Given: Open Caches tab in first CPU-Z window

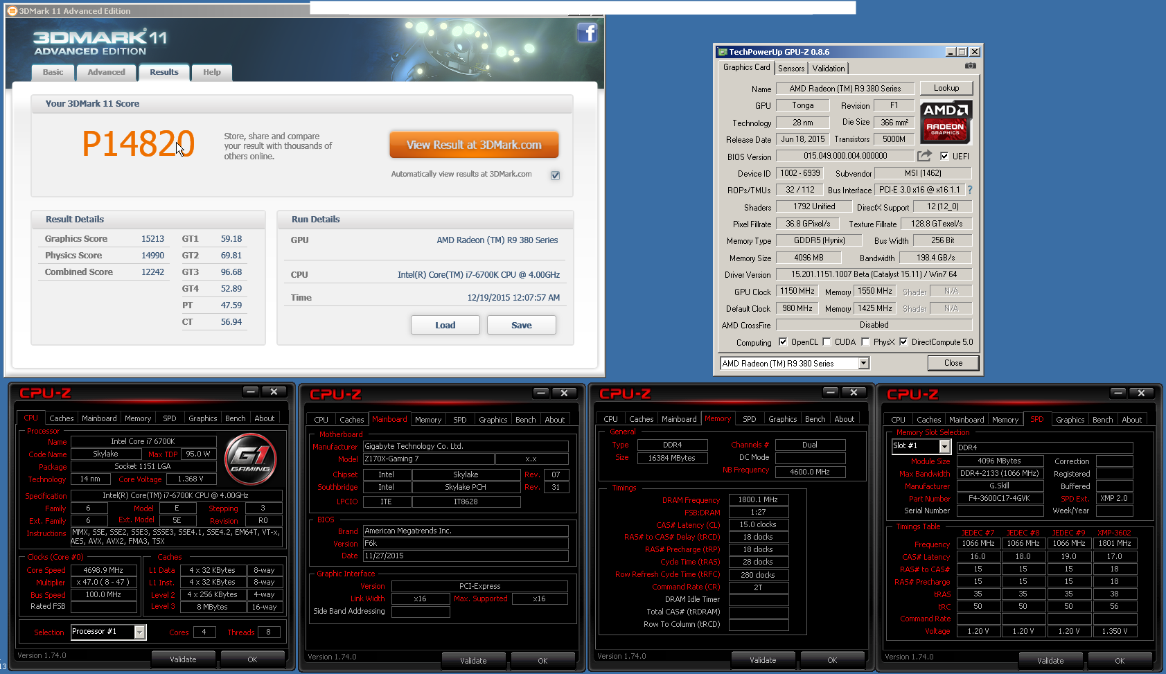Looking at the screenshot, I should (x=61, y=418).
